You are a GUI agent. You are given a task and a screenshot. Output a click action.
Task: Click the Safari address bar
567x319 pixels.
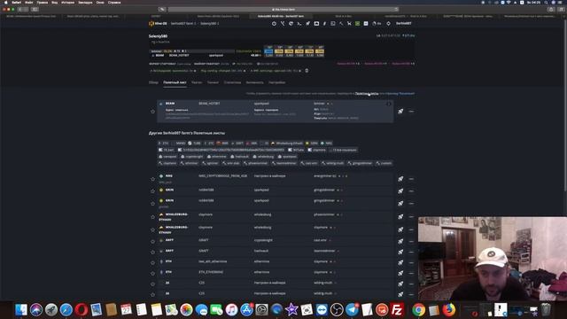coord(283,10)
